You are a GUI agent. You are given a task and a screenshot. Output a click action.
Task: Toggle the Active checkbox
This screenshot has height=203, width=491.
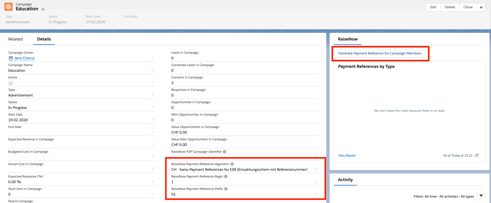click(x=11, y=83)
